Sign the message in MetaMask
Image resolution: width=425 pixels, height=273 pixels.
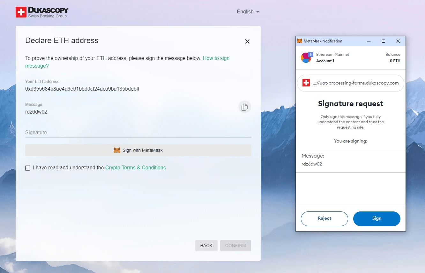tap(377, 219)
